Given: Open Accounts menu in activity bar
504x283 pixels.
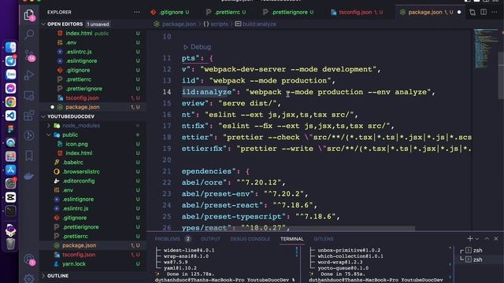Looking at the screenshot, I should tap(29, 259).
